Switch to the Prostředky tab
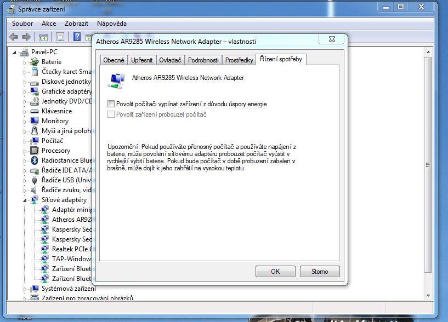 pyautogui.click(x=239, y=60)
